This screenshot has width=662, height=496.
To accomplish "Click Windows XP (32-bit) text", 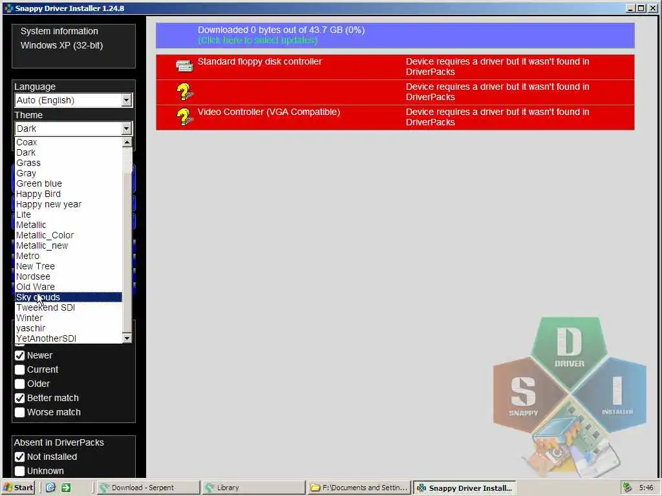I will (x=61, y=46).
